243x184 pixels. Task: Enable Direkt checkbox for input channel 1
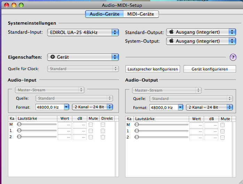pos(103,131)
